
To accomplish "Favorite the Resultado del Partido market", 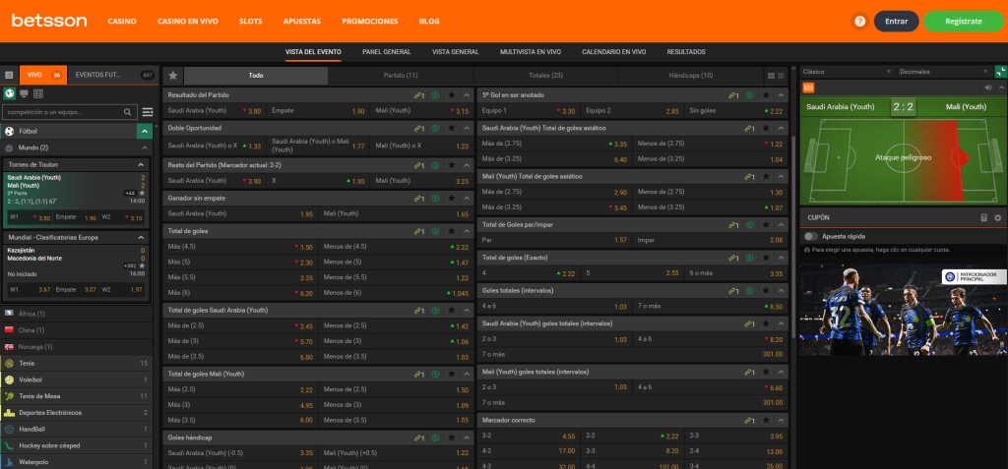I will click(451, 95).
